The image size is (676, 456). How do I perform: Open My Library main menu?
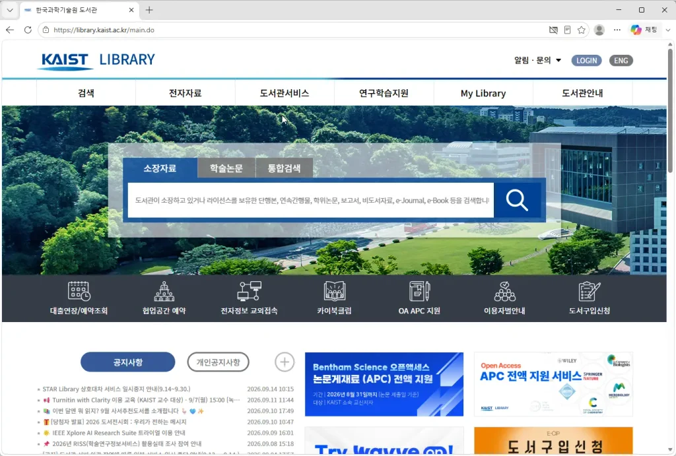tap(483, 93)
